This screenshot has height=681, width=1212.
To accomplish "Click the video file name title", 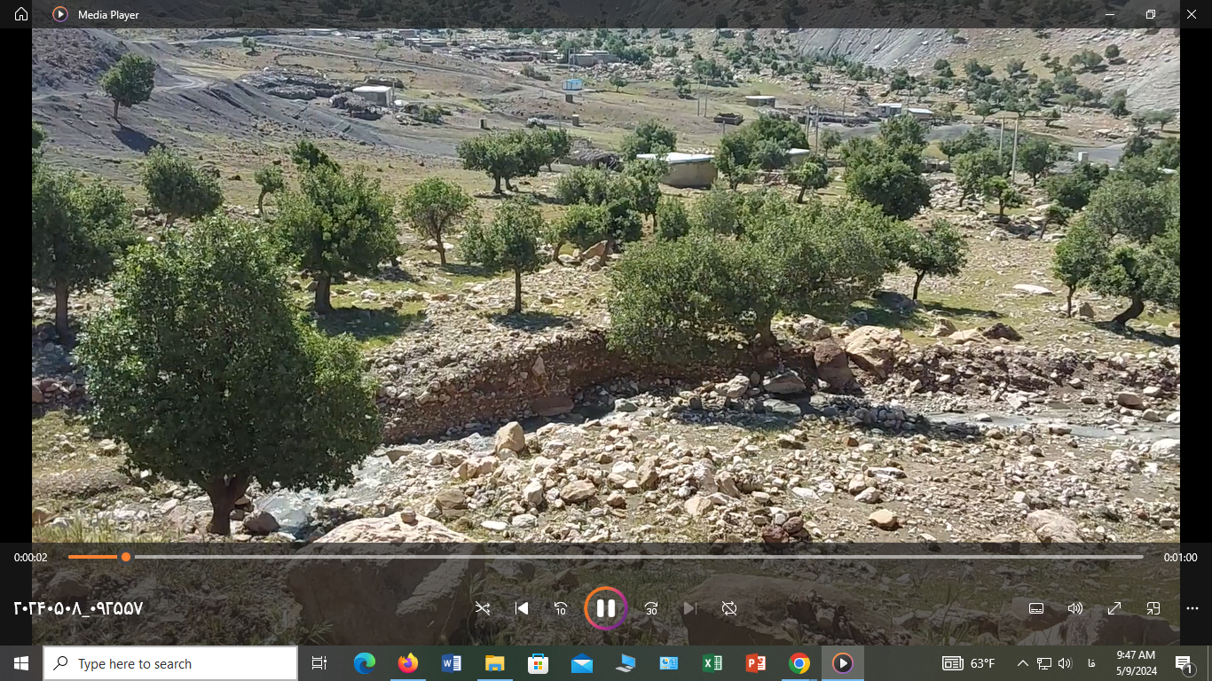I will pos(78,609).
